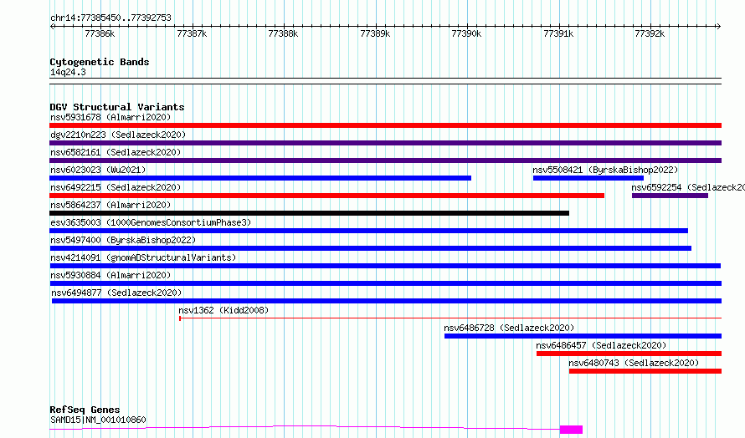Open nsv6582161 (Sedlazeck2020) label
The width and height of the screenshot is (745, 438).
[116, 152]
